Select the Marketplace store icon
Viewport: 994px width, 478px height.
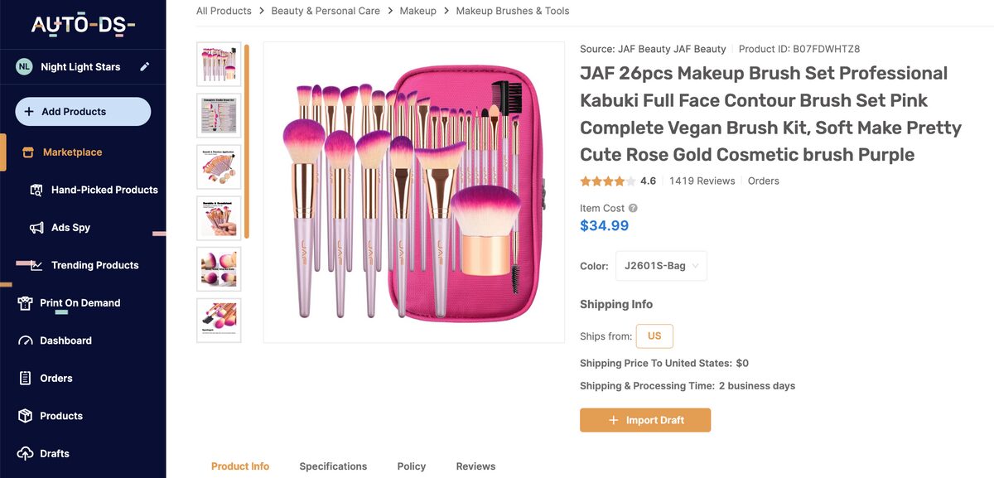click(30, 152)
